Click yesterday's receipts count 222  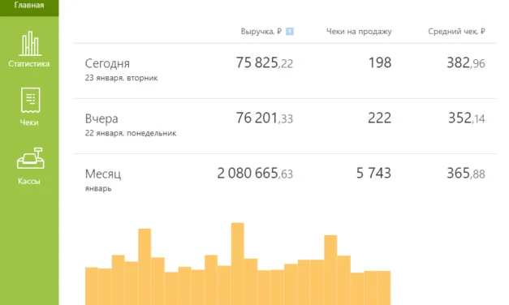tap(379, 118)
